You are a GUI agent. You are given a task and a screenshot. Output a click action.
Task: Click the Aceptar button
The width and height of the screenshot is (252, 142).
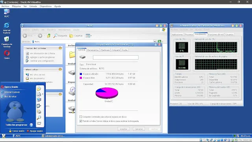pos(123,129)
